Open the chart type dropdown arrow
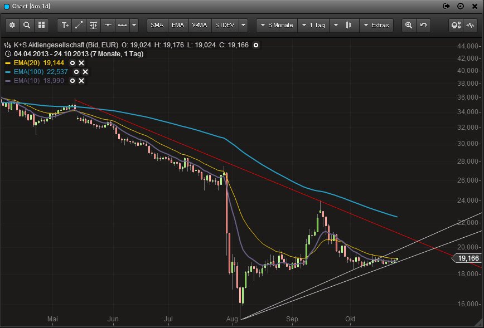484x328 pixels. click(x=336, y=25)
